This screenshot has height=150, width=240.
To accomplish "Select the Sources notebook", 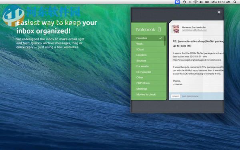I will pyautogui.click(x=149, y=61).
